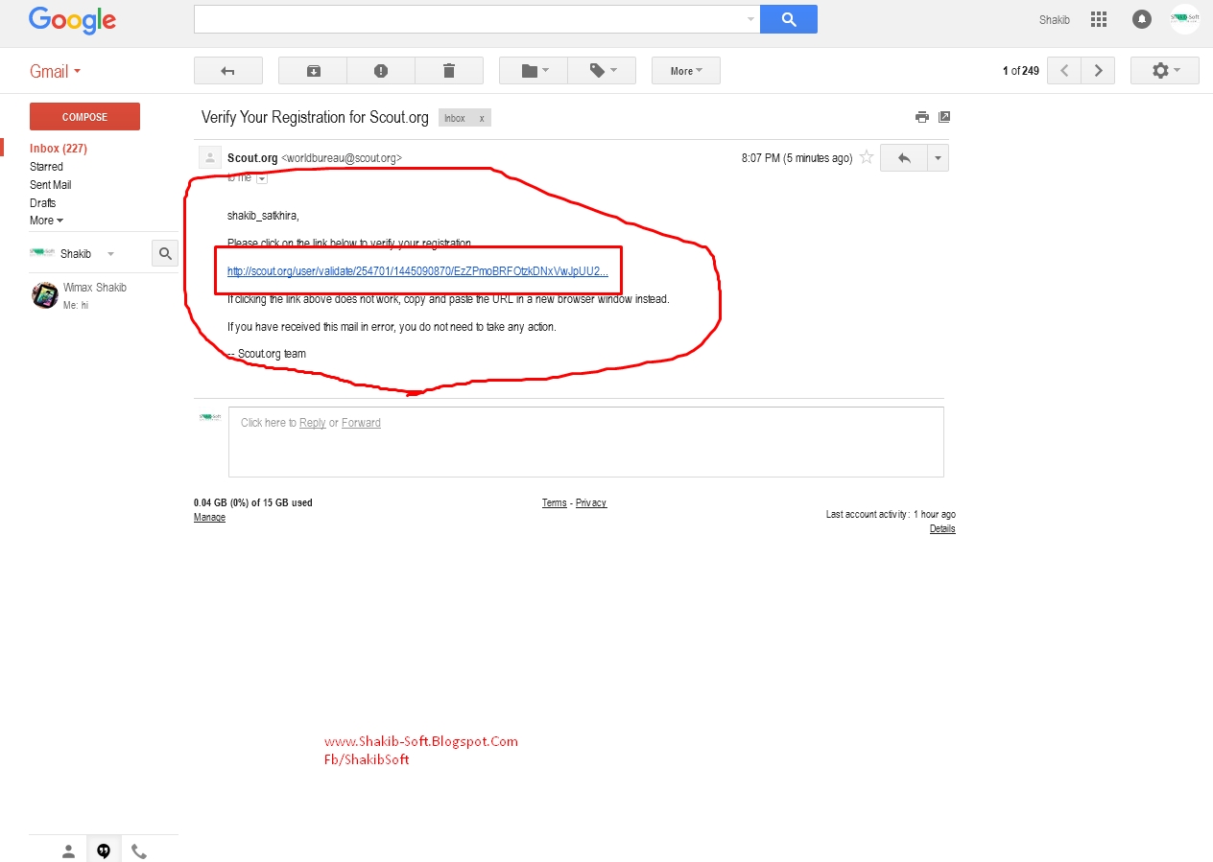Open the scout.org validation link

(417, 271)
